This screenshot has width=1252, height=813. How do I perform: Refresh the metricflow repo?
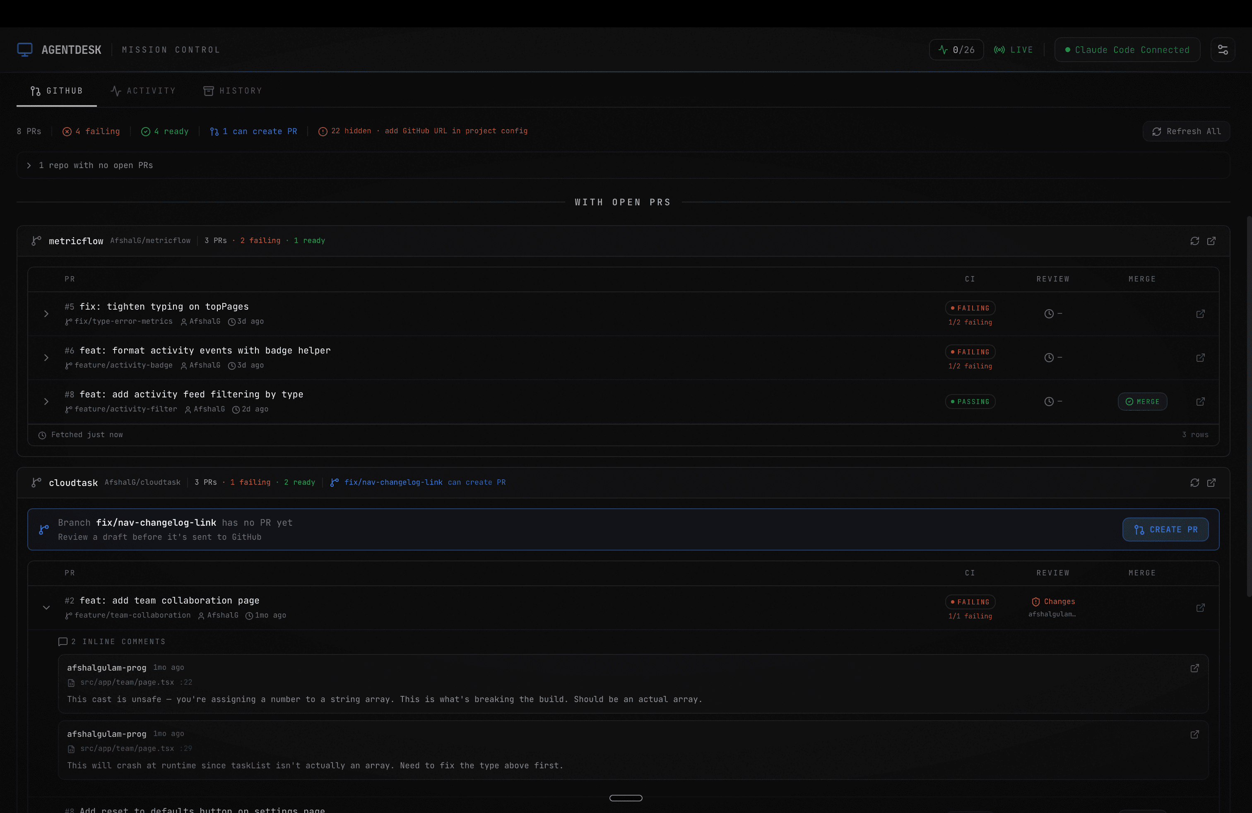click(1195, 241)
